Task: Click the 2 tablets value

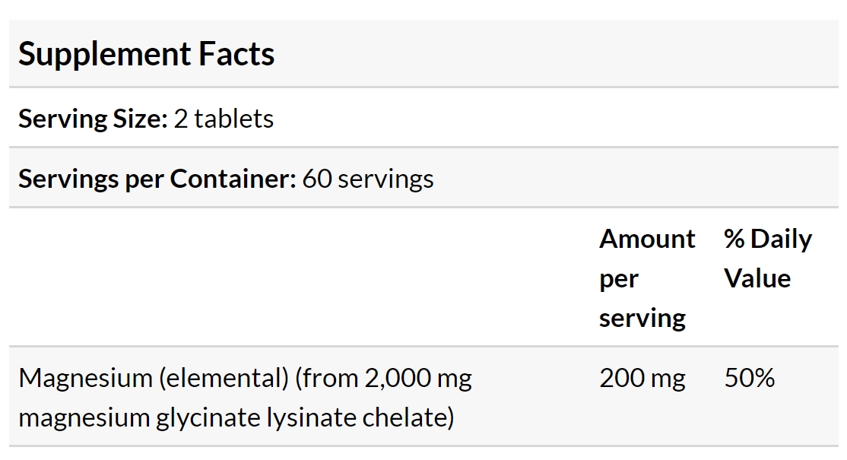Action: (224, 119)
